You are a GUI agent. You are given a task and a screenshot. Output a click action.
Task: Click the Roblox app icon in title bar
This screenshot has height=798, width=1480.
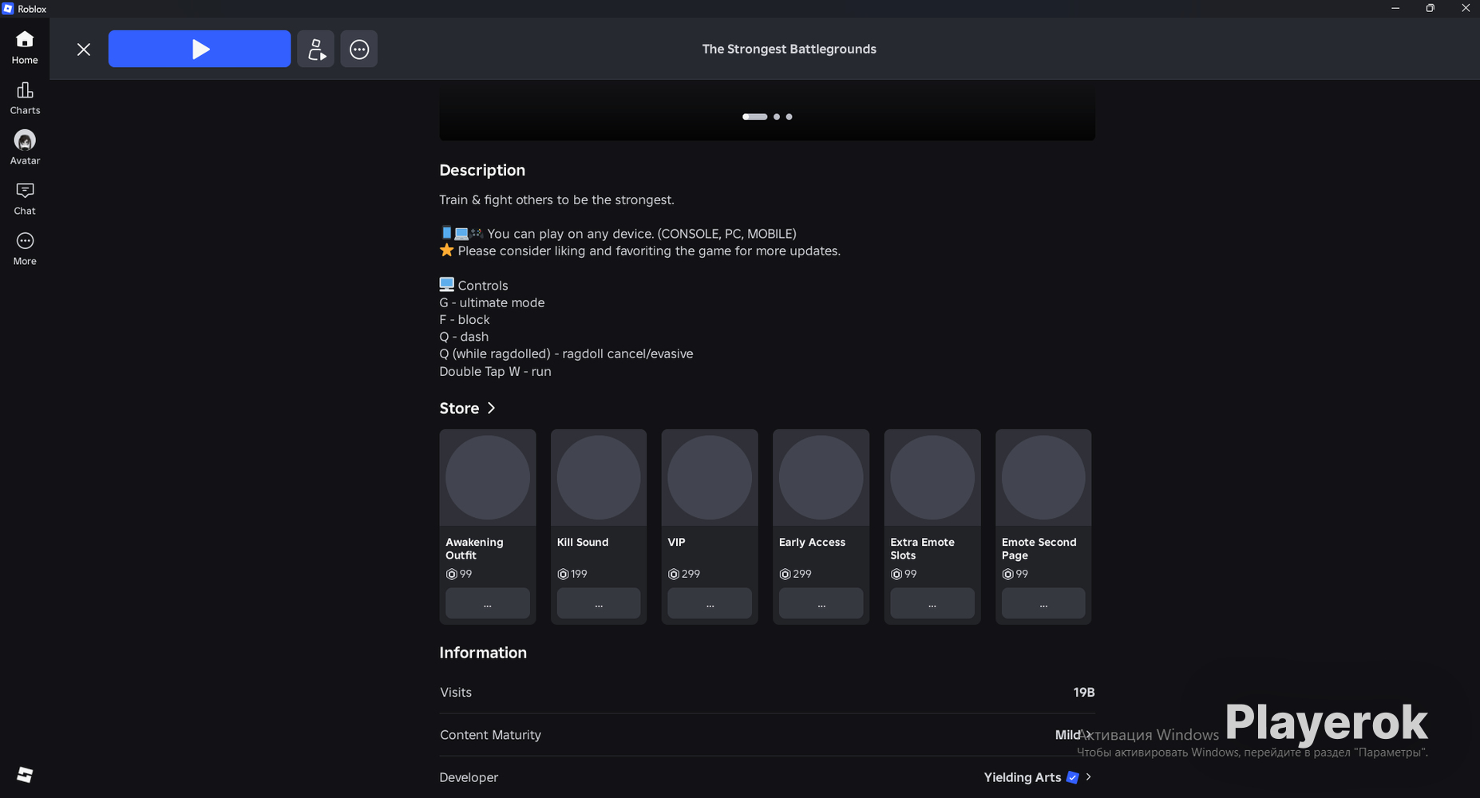[x=8, y=9]
